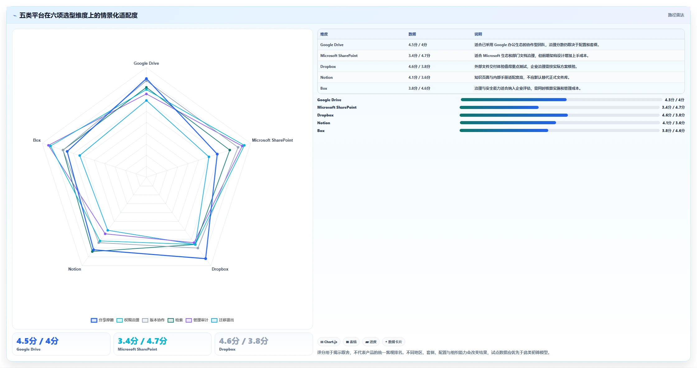Click the Microsoft SharePoint progress bar
This screenshot has width=697, height=368.
[559, 107]
